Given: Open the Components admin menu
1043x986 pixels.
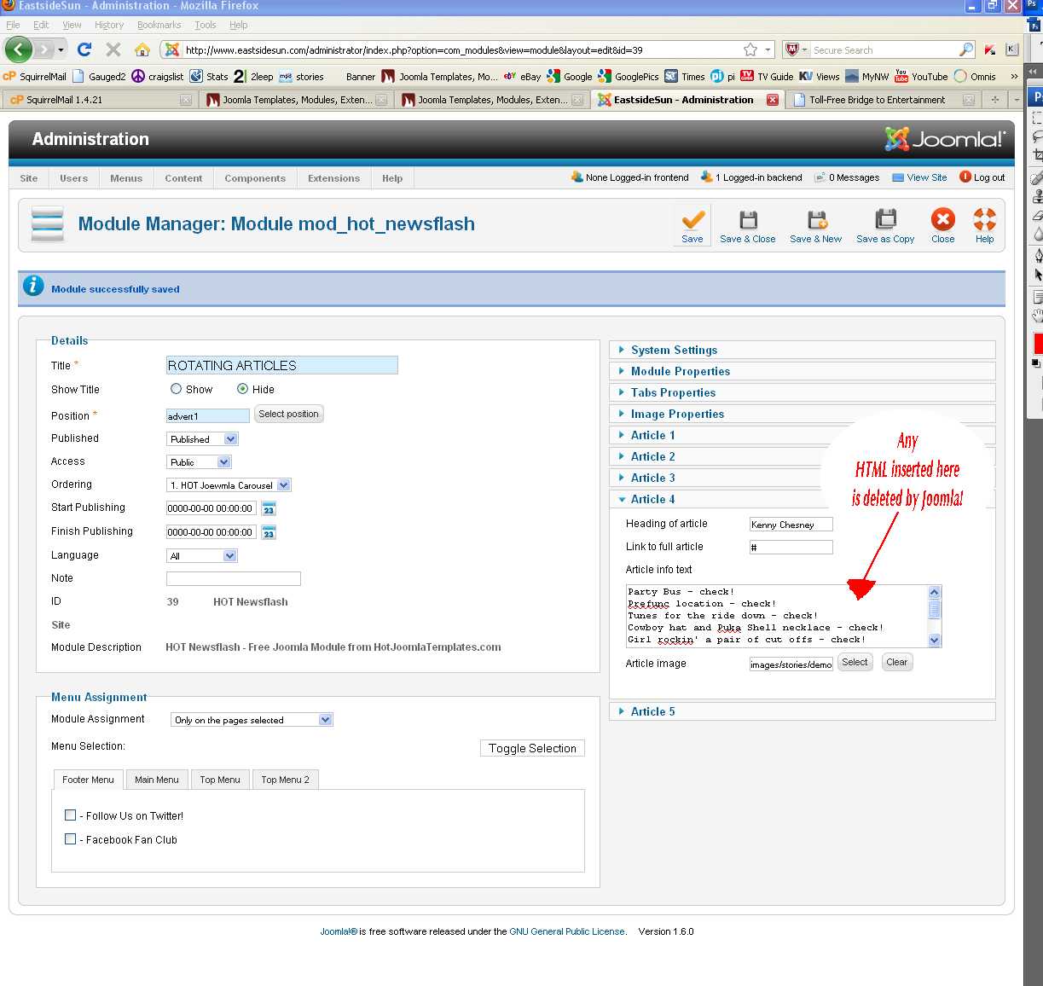Looking at the screenshot, I should pyautogui.click(x=255, y=178).
